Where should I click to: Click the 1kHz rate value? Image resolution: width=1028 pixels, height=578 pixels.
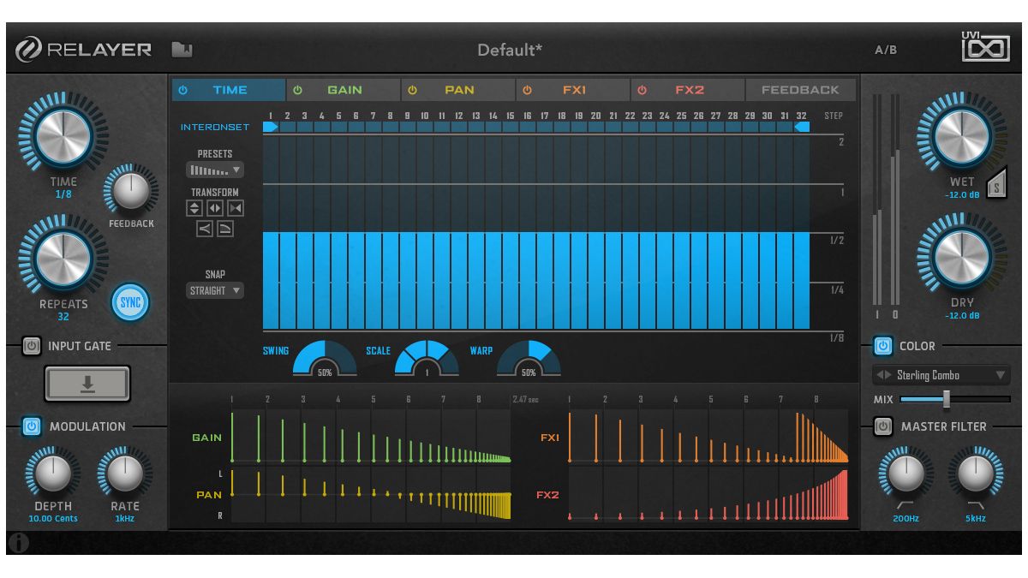(125, 519)
